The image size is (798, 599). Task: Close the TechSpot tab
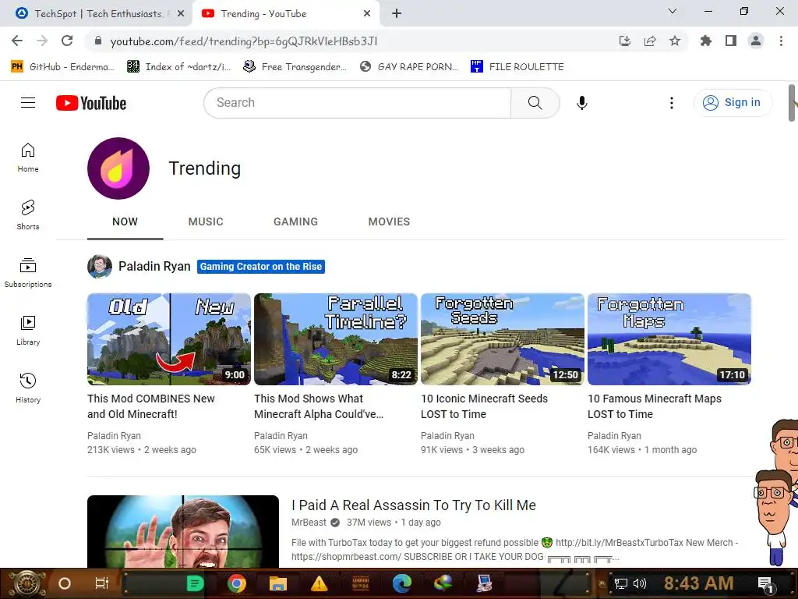181,14
